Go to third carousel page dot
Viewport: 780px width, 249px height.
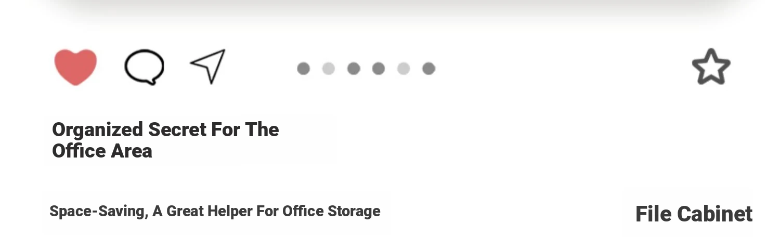354,69
